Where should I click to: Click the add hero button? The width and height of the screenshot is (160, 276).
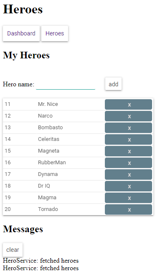[x=113, y=84]
